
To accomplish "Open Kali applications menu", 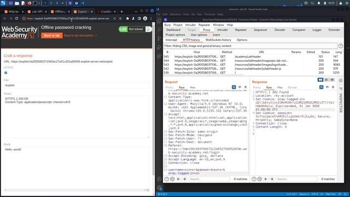I will (3, 3).
